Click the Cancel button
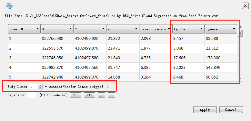The image size is (251, 121). click(x=231, y=110)
